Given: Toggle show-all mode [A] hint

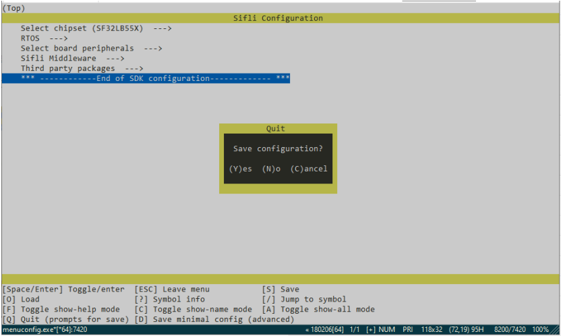Looking at the screenshot, I should point(318,309).
